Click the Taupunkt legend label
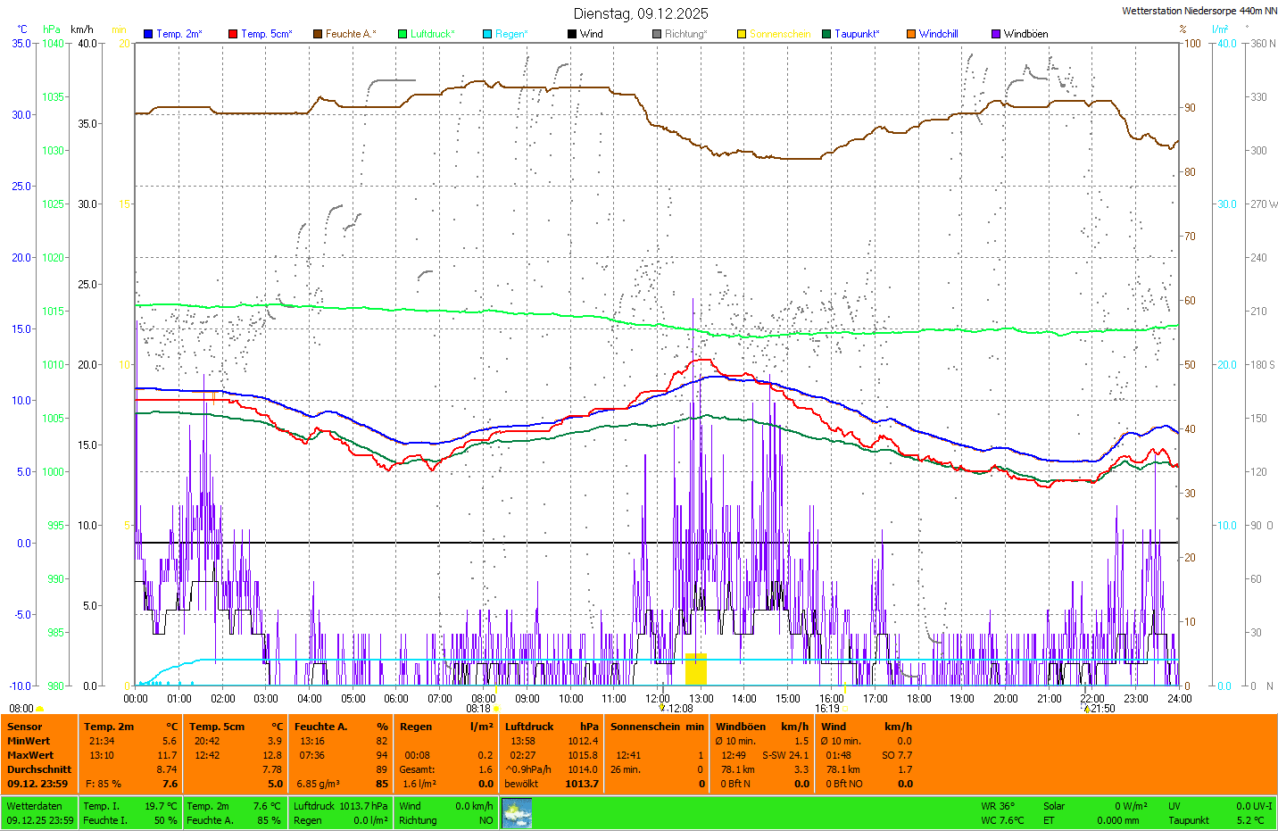Image resolution: width=1278 pixels, height=831 pixels. pos(857,34)
